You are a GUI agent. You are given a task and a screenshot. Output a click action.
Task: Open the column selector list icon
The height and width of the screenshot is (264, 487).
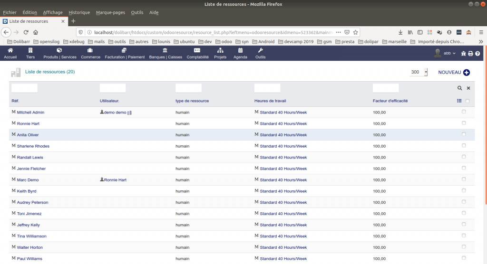(459, 101)
